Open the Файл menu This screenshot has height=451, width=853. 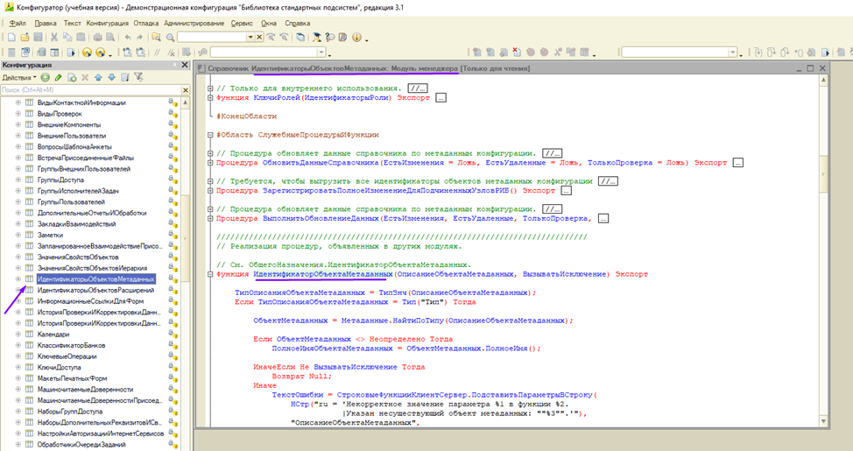coord(18,24)
